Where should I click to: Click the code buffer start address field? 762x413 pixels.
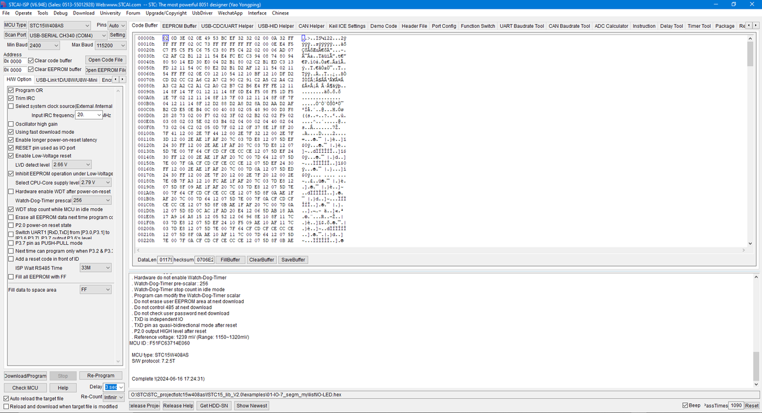tap(15, 60)
